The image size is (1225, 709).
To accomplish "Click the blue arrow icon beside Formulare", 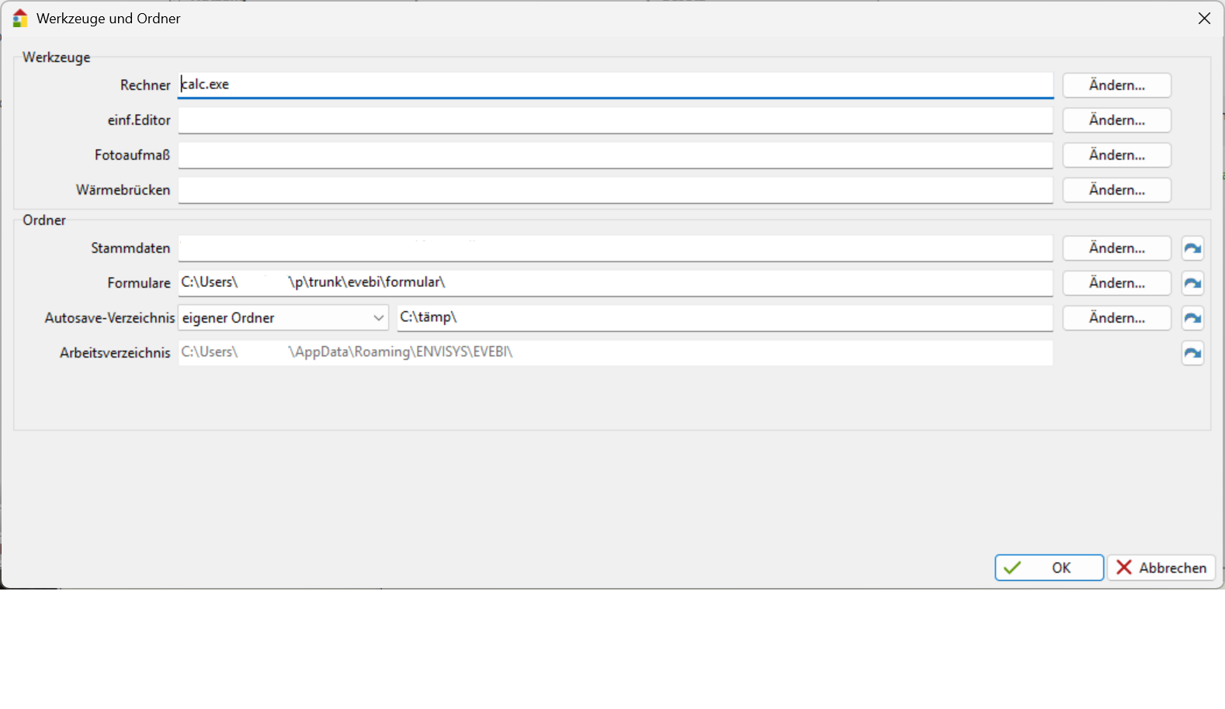I will (1192, 283).
